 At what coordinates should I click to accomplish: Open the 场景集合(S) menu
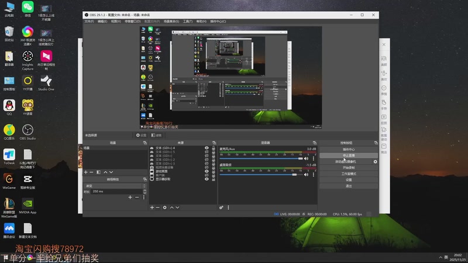pos(171,22)
